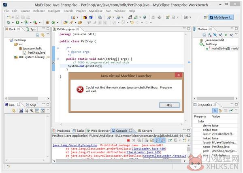Click Link with Editor in Package Explorer
The width and height of the screenshot is (243, 173).
point(43,35)
